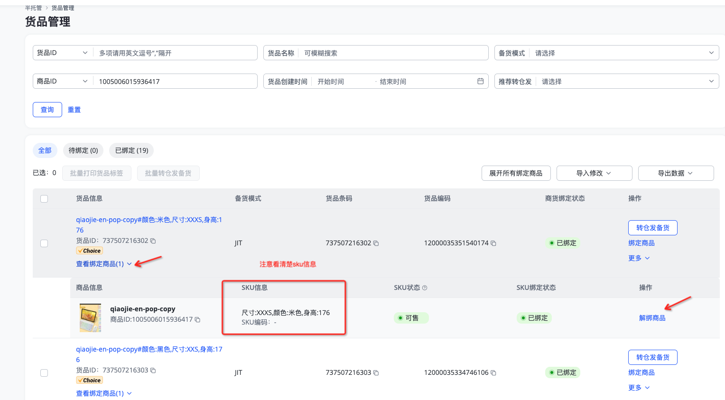Copy barcode 737507216302 in first row
Image resolution: width=725 pixels, height=400 pixels.
click(x=376, y=243)
